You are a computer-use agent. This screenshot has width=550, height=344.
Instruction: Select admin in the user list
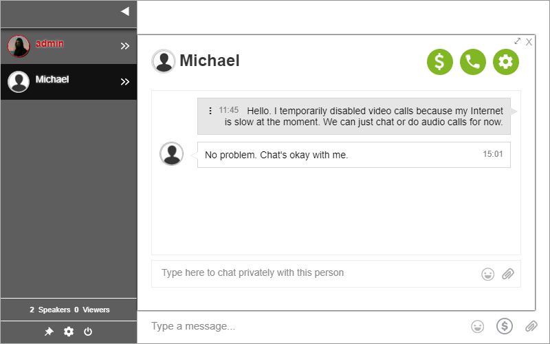[50, 44]
